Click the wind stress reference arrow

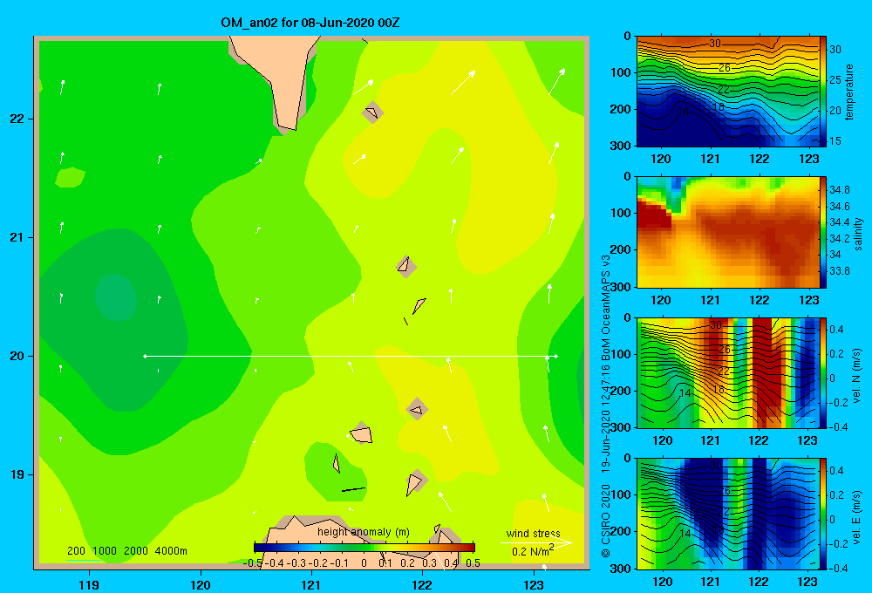pyautogui.click(x=535, y=542)
